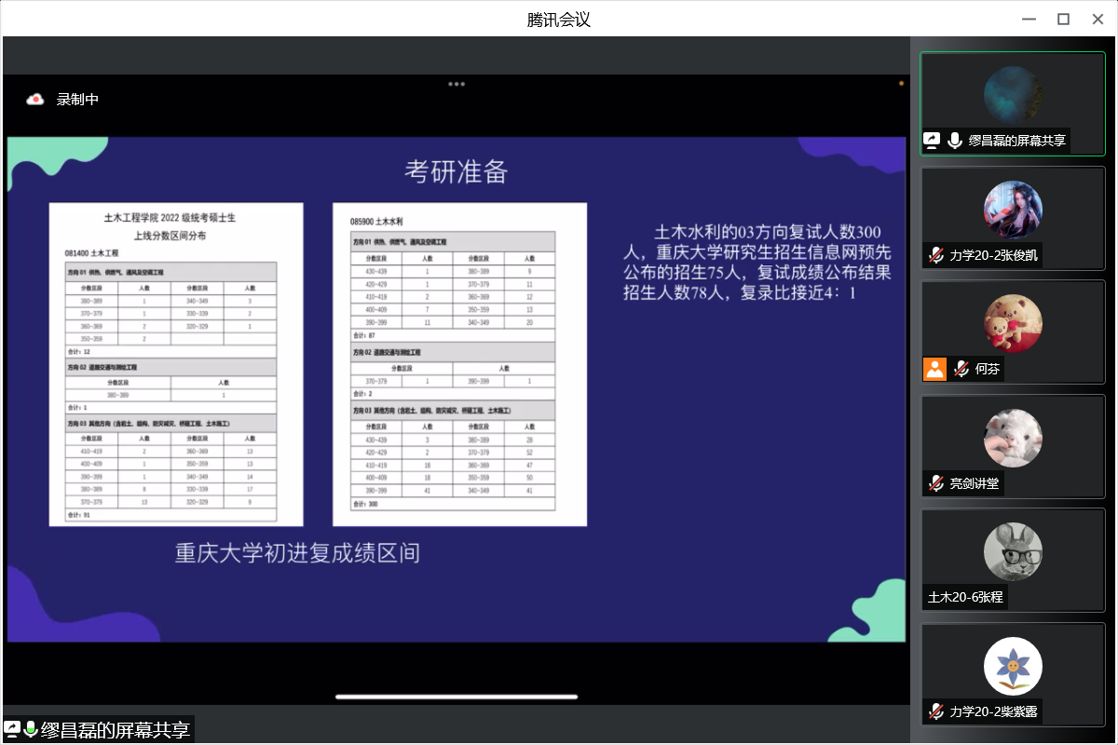
Task: Click the flower avatar of 力学20-2柴紫露
Action: click(1013, 666)
